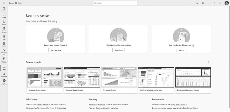Select the Learn sidebar item
Image resolution: width=230 pixels, height=112 pixels.
pos(4,68)
